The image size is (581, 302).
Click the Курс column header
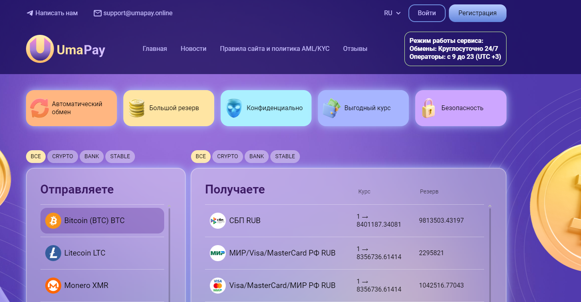(x=364, y=192)
